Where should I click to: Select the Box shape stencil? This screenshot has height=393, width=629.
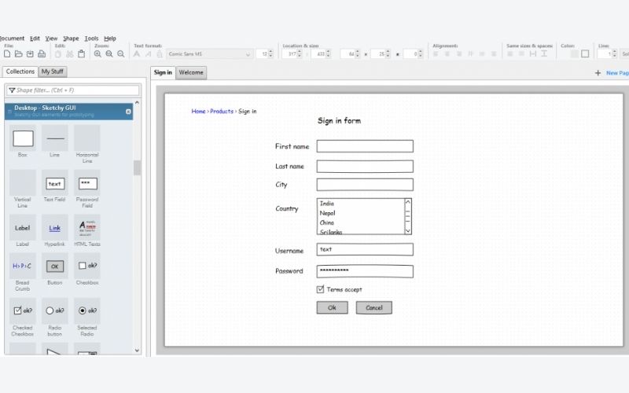[x=23, y=139]
